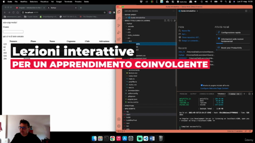Viewport: 255px width, 143px height.
Task: Open Chrome home page button
Action: [18, 12]
